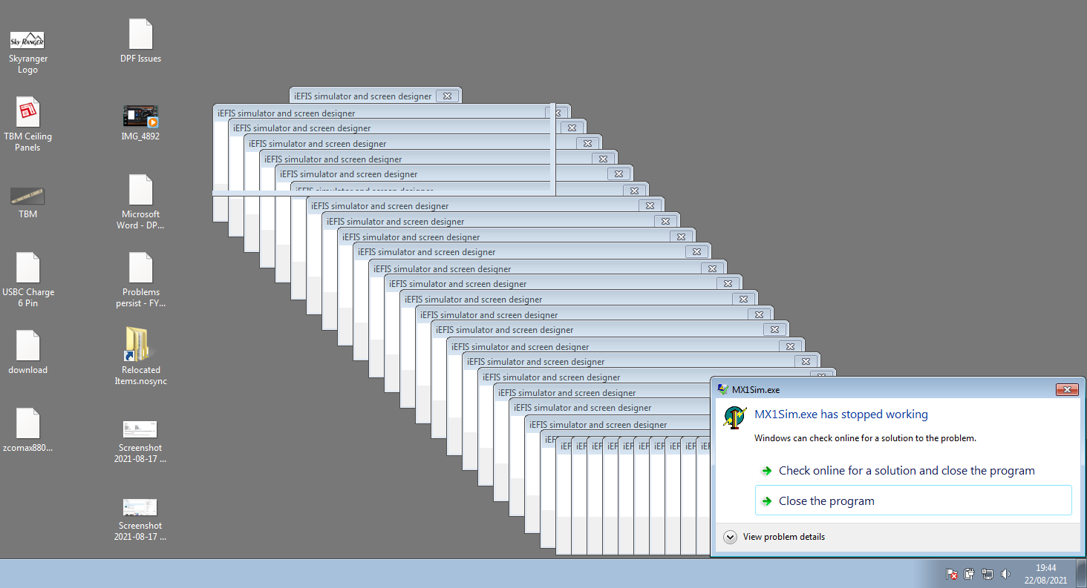Choose Check online for a solution and close
1087x588 pixels.
click(913, 471)
